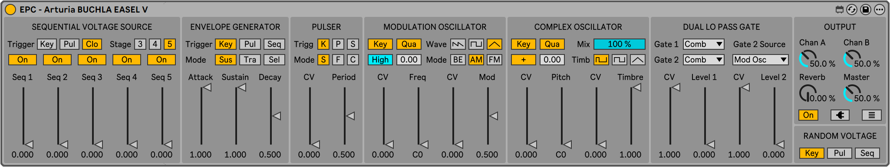Select the sawtooth wave for Modulation Oscillator

(458, 44)
